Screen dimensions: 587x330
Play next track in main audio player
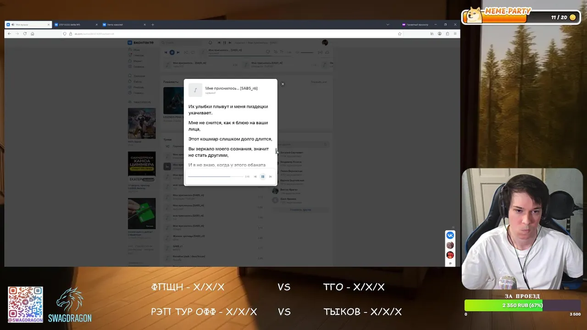pyautogui.click(x=178, y=52)
